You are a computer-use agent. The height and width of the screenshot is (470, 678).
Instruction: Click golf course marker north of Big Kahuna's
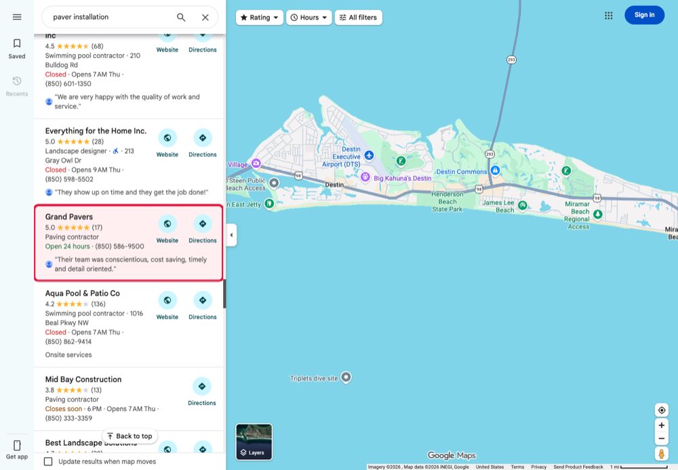[401, 161]
